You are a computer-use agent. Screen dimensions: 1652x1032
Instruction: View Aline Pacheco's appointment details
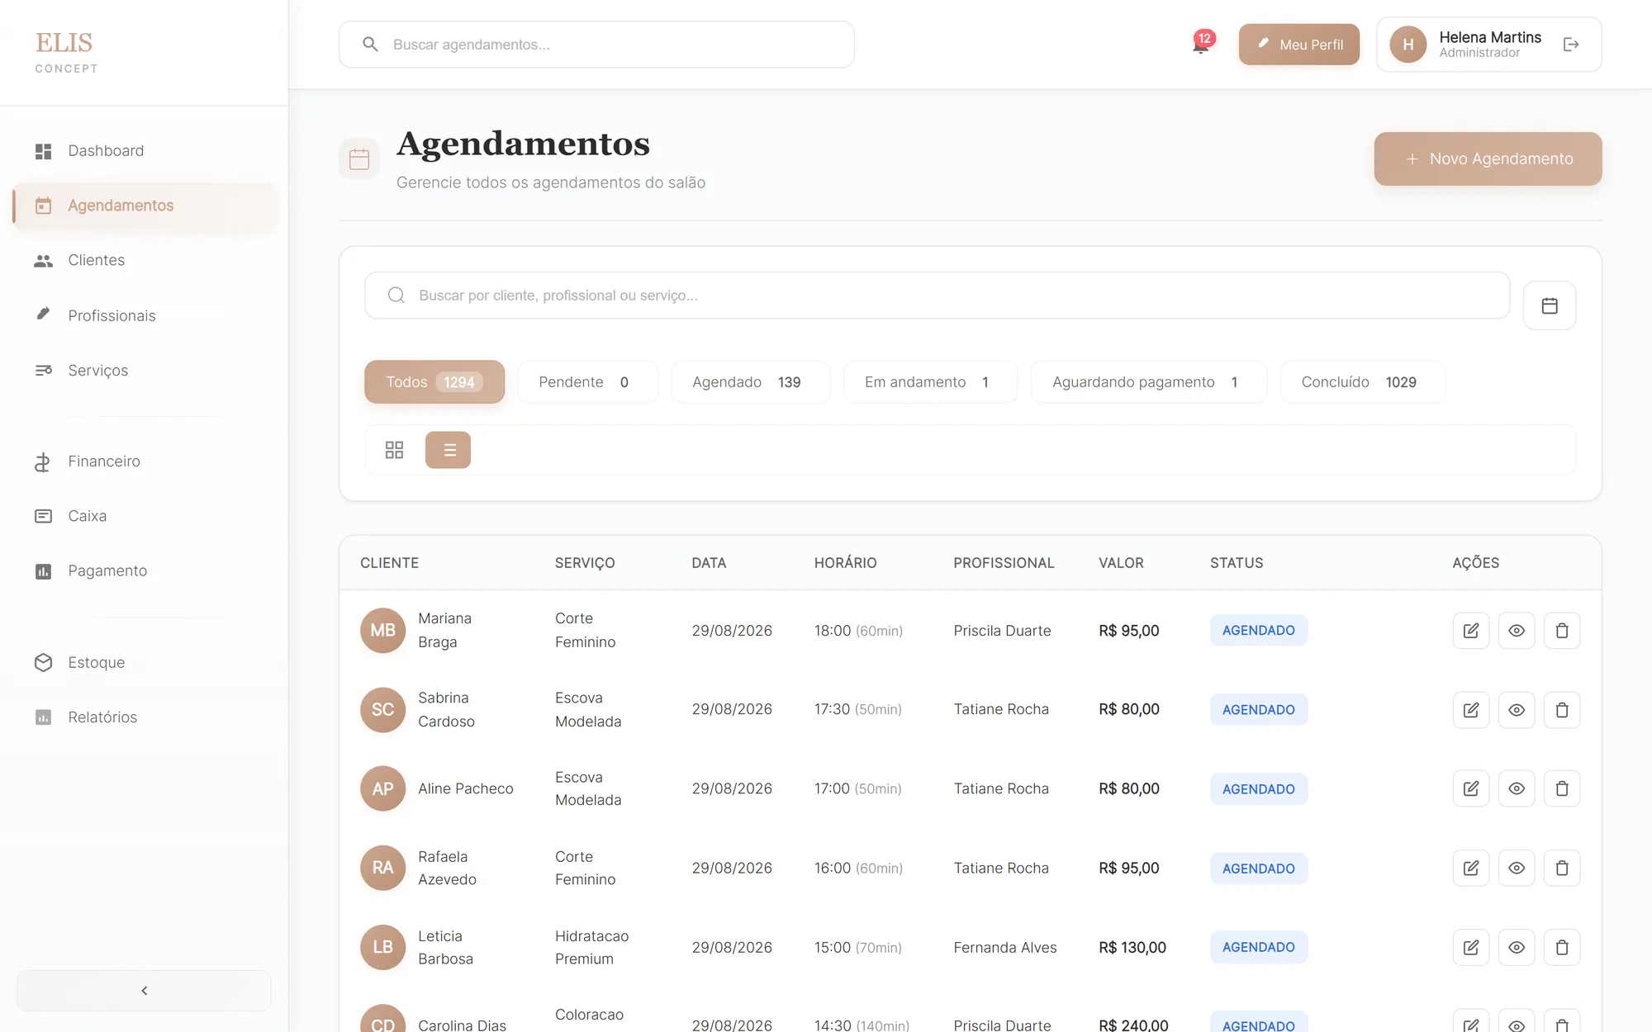click(x=1517, y=788)
